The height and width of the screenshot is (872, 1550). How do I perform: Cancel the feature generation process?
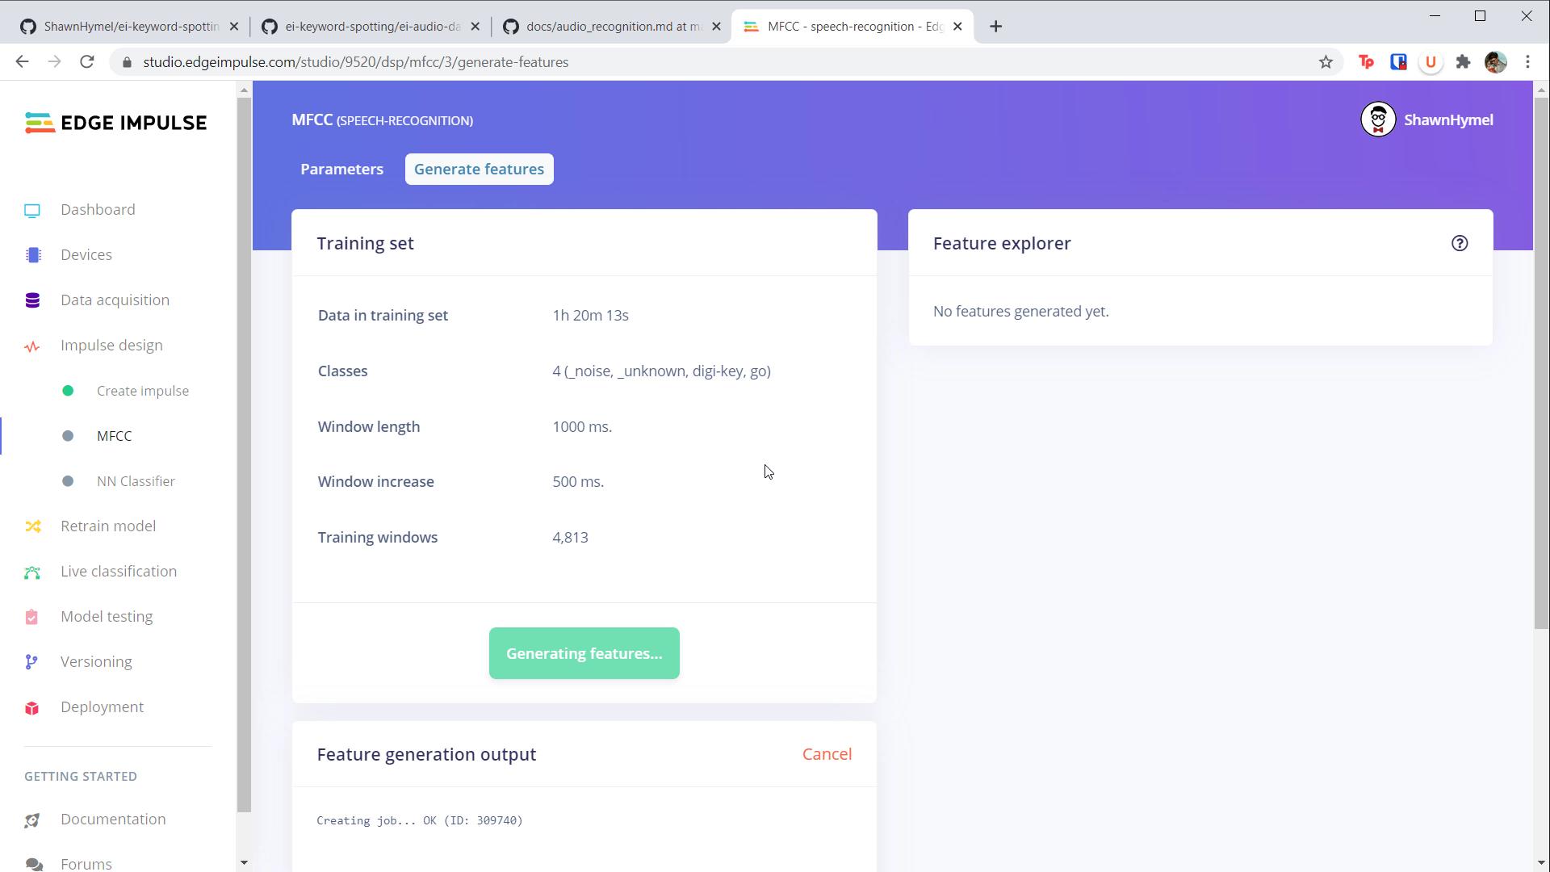(x=827, y=754)
